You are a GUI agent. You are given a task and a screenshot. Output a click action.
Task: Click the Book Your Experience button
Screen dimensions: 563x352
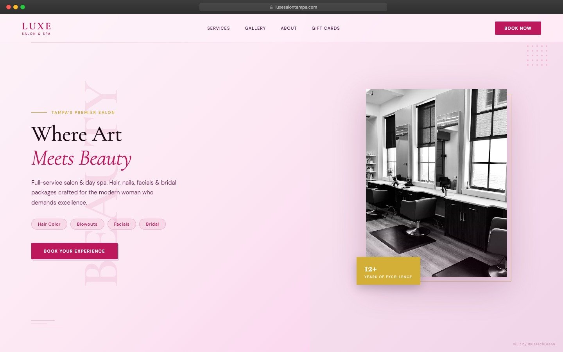[x=74, y=251]
